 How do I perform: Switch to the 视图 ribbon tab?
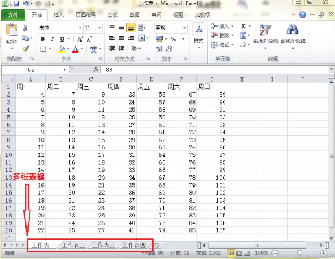[178, 15]
